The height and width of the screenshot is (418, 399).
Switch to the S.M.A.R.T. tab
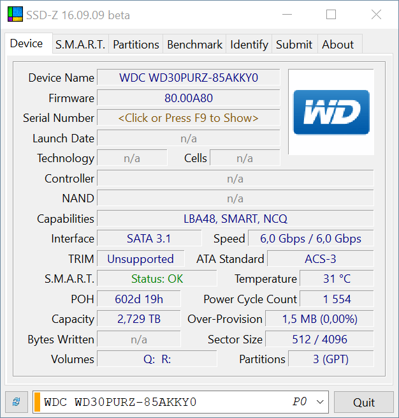80,44
